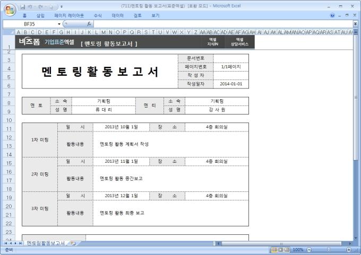Select the 2013년 12월 1일 date cell
The image size is (361, 255).
[122, 196]
